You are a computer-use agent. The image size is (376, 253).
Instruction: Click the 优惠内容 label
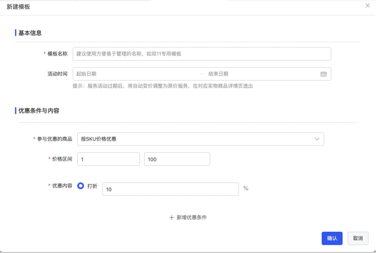(x=62, y=186)
